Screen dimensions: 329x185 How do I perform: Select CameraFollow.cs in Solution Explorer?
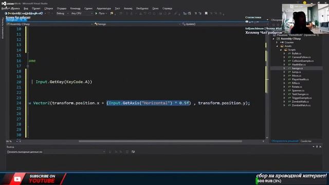click(x=301, y=57)
